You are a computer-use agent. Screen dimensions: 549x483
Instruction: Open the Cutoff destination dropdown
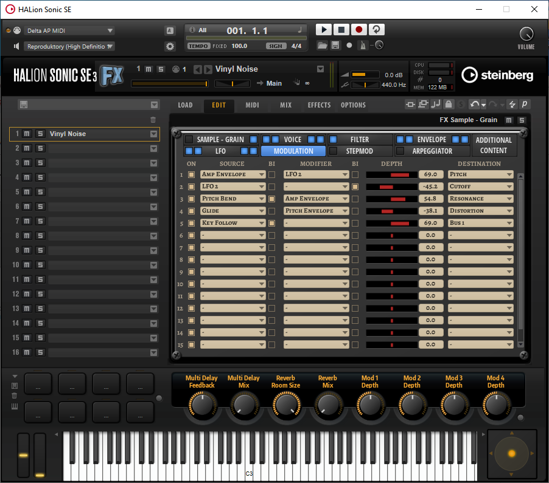pyautogui.click(x=481, y=187)
